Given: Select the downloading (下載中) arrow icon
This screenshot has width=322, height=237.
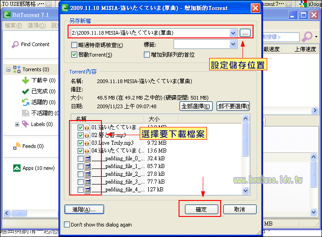Looking at the screenshot, I should point(26,80).
